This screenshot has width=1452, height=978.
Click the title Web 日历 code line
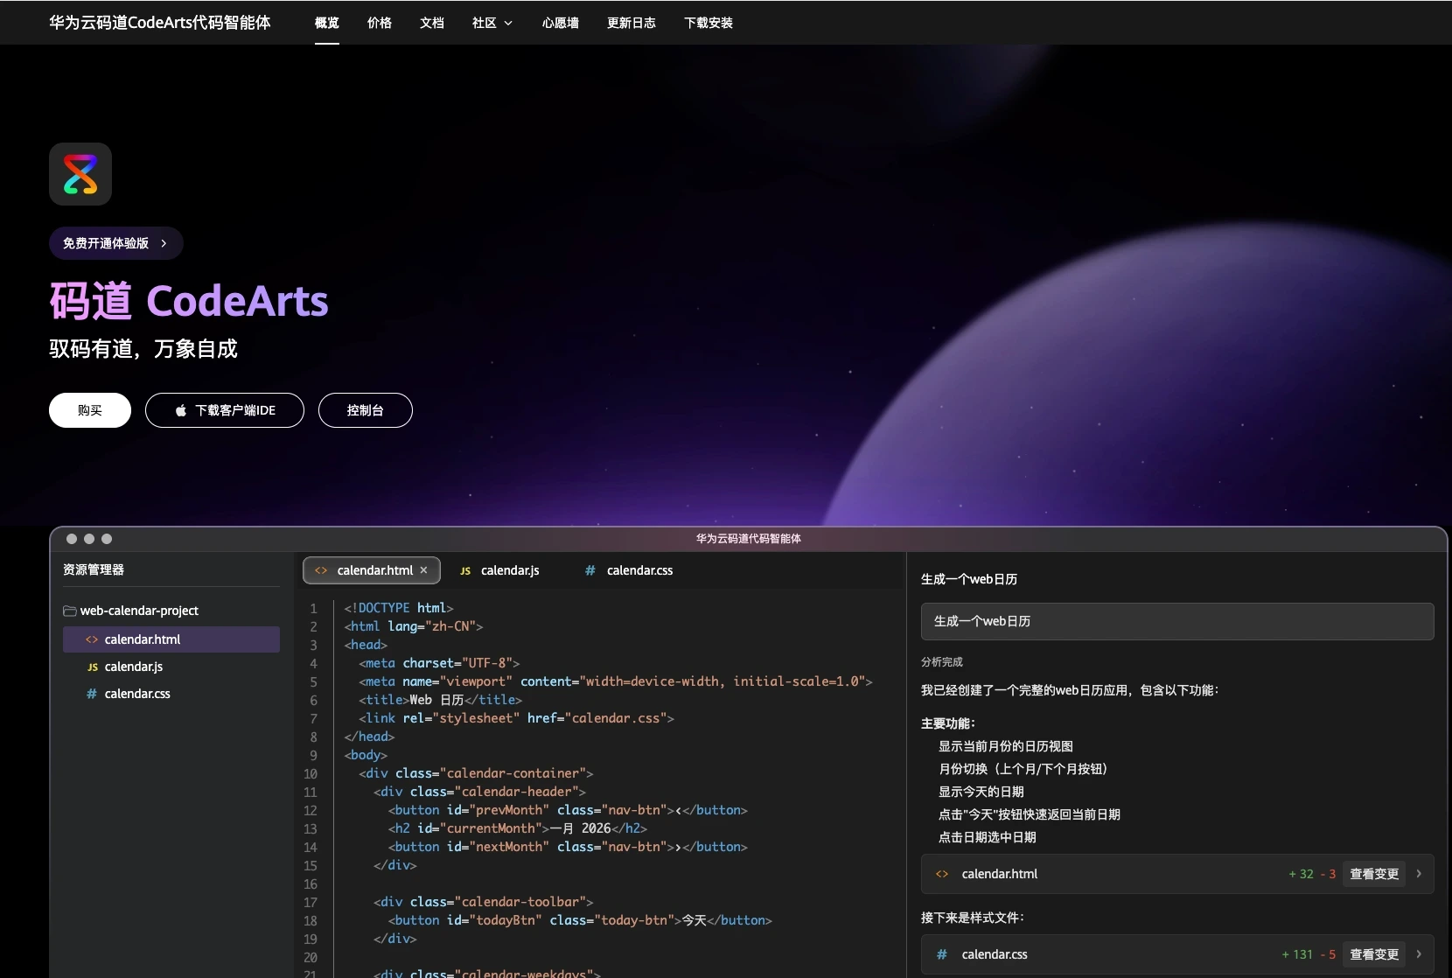pos(440,700)
